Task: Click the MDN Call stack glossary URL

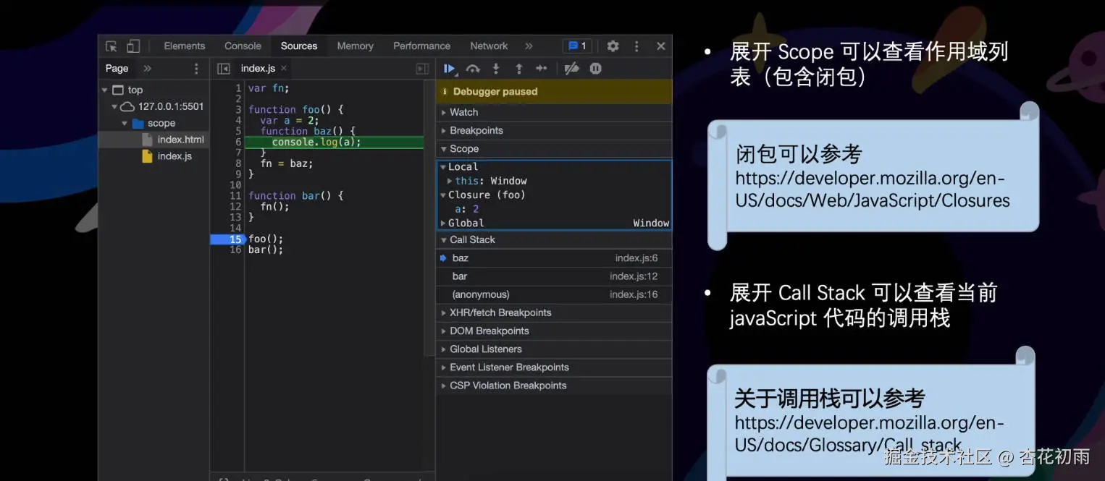Action: [870, 434]
